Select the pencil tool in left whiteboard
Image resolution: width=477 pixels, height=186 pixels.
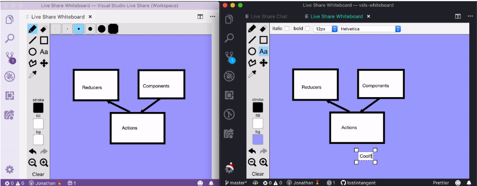[x=32, y=29]
